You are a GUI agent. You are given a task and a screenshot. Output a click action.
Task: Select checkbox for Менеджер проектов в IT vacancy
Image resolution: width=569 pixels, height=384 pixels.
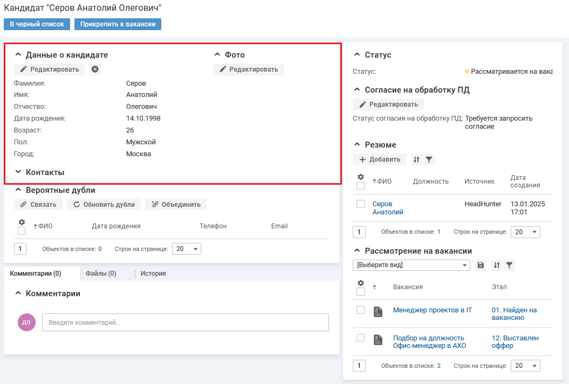click(361, 310)
